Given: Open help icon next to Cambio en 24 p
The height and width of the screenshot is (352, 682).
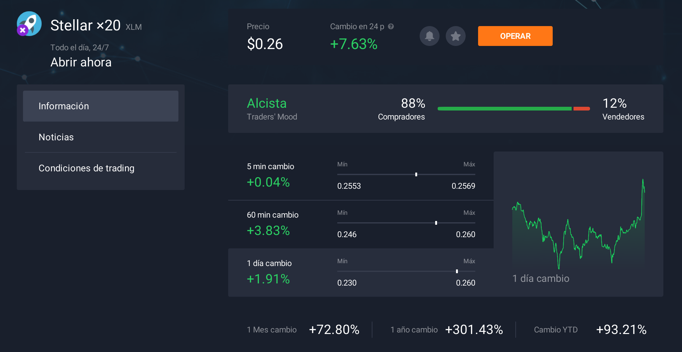Looking at the screenshot, I should click(x=391, y=26).
